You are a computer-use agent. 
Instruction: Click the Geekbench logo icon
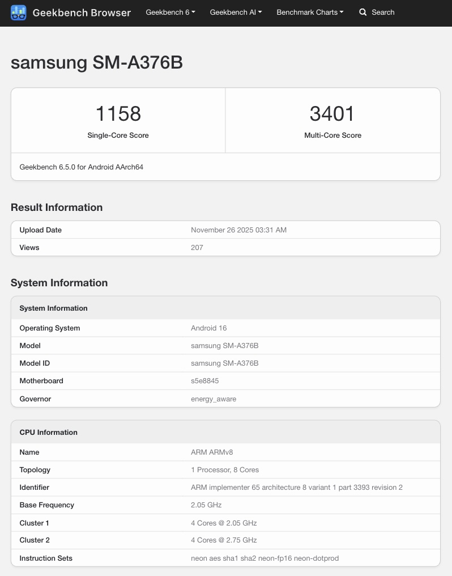pos(19,12)
